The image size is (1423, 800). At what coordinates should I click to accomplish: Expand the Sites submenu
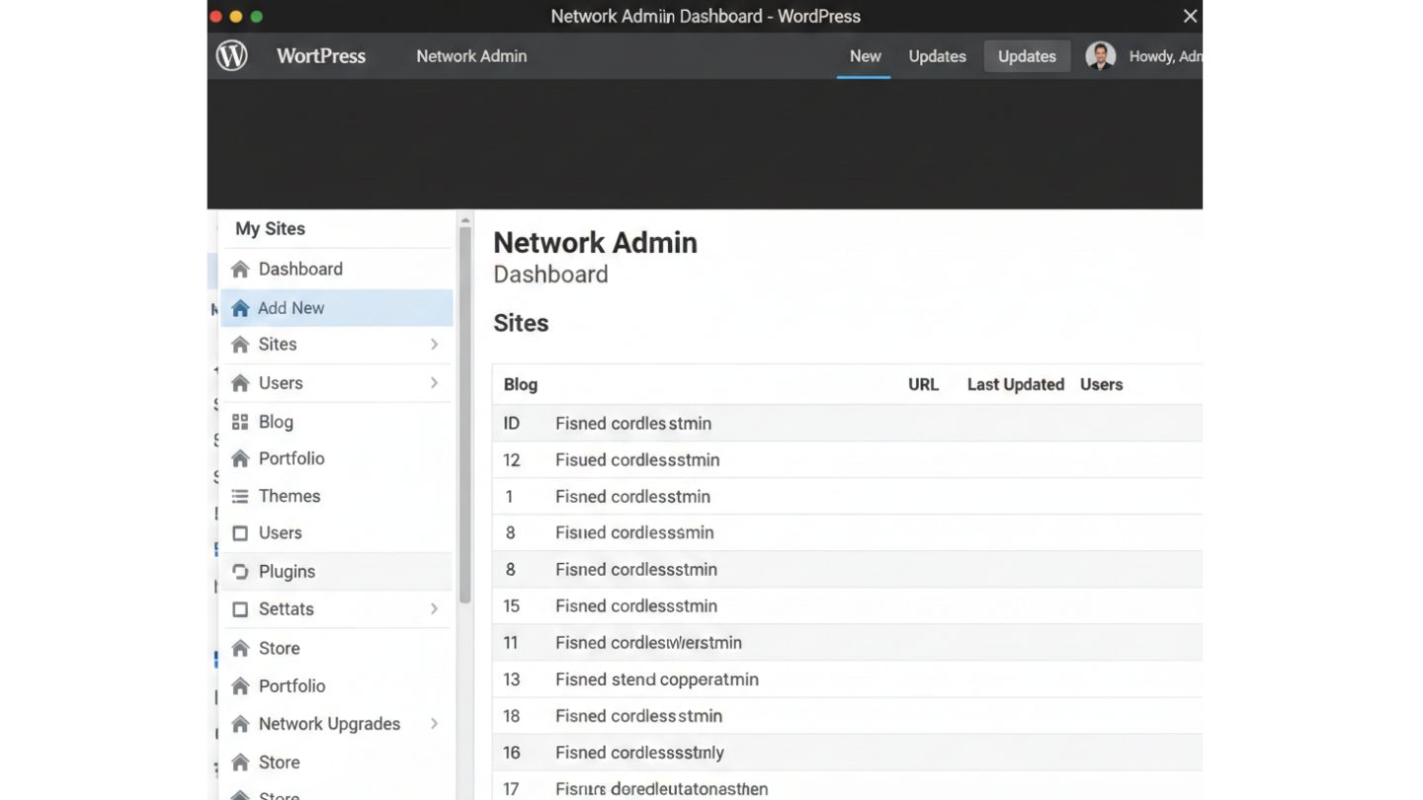point(435,344)
